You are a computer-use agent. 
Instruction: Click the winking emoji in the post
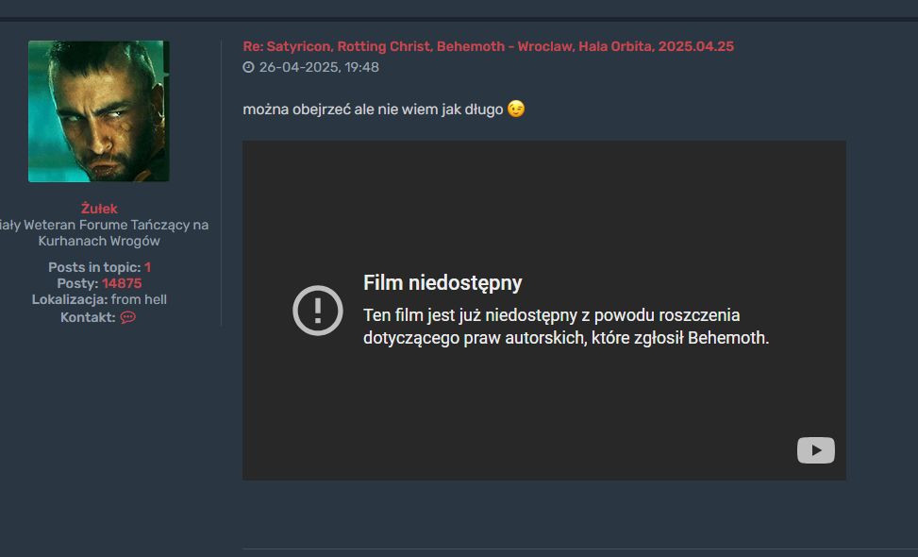coord(516,109)
